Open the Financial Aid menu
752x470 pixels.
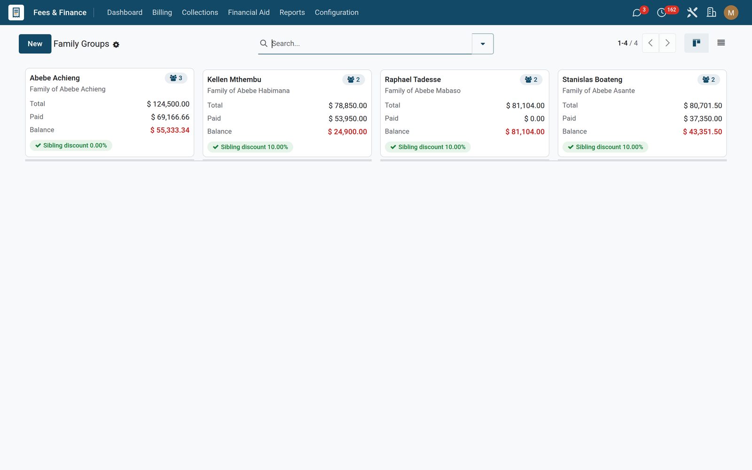[249, 13]
